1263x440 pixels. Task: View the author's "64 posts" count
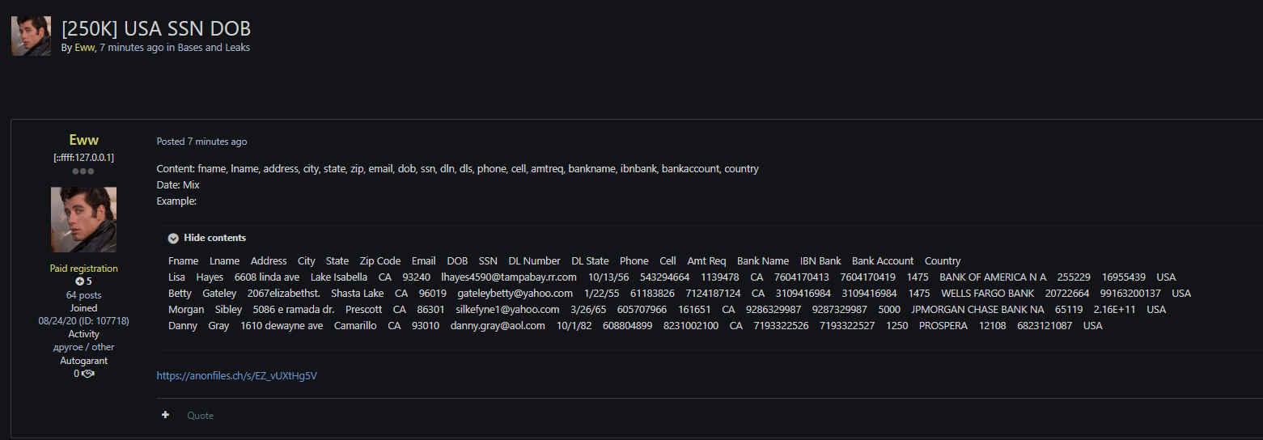pyautogui.click(x=83, y=295)
